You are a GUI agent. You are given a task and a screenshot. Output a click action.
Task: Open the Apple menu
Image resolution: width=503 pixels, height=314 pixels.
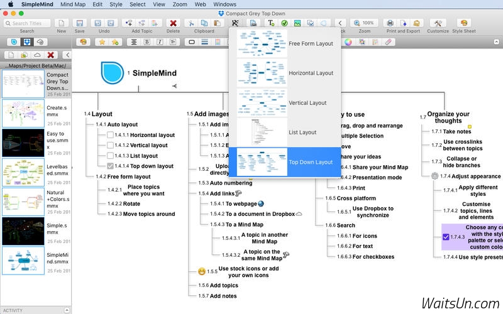point(10,4)
